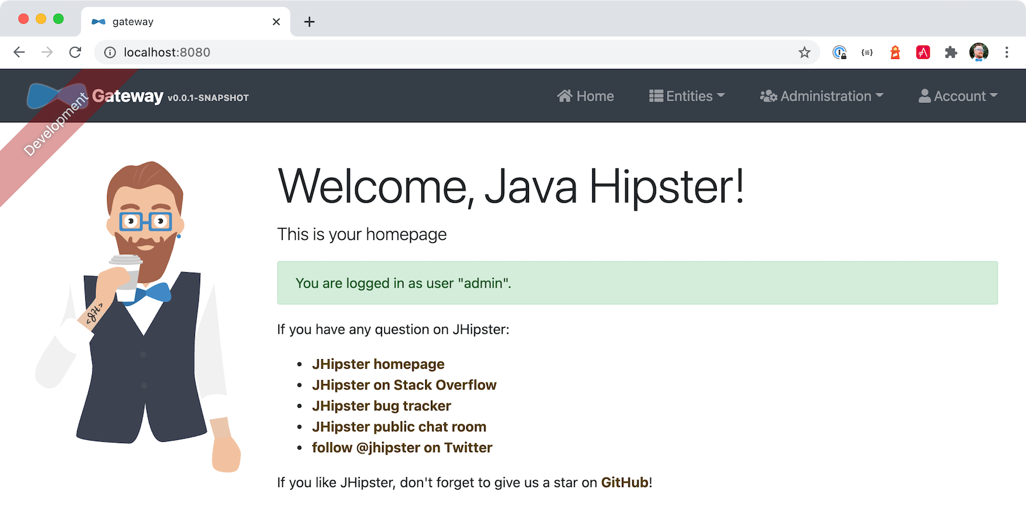
Task: Open the JHipster homepage link
Action: coord(378,364)
